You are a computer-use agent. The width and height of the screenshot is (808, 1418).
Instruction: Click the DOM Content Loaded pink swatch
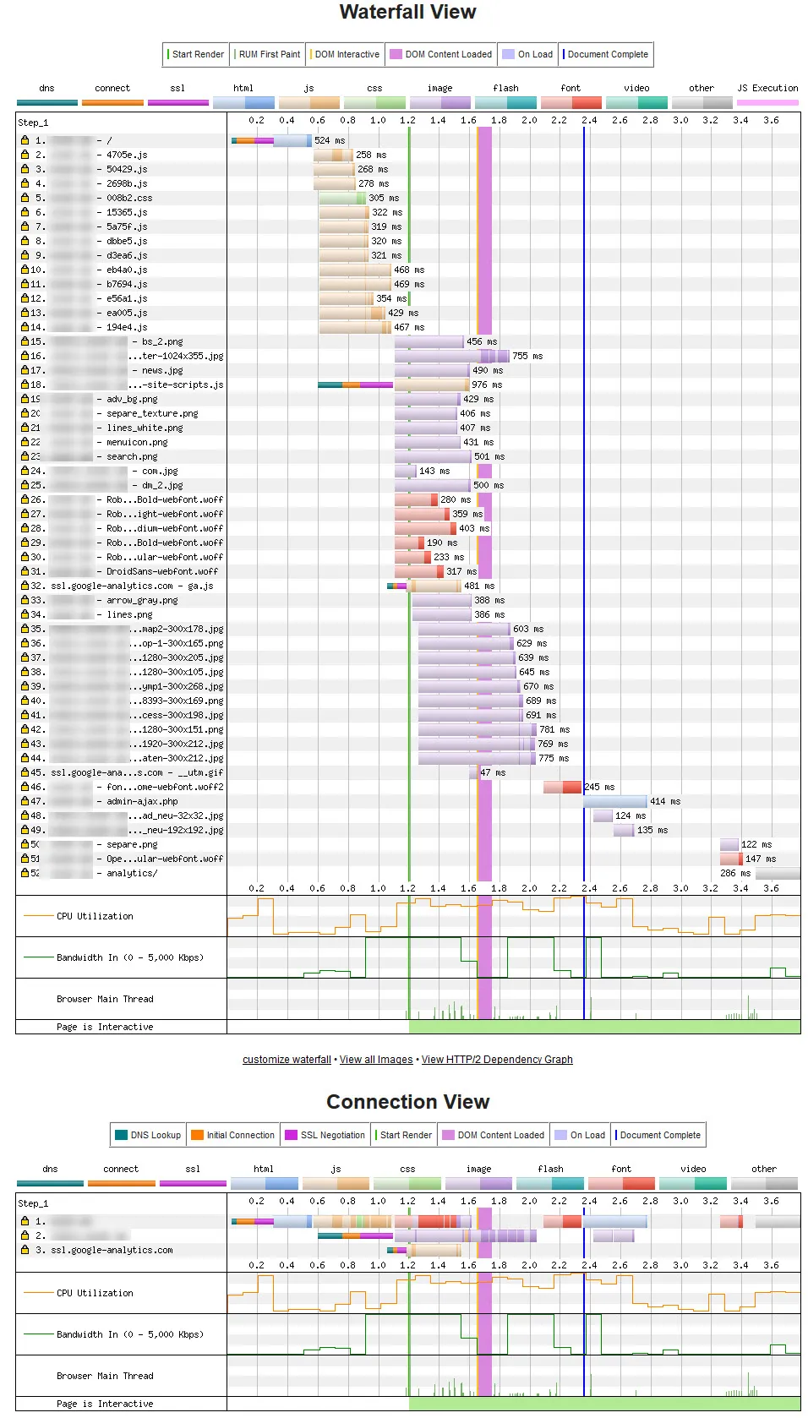[x=396, y=54]
